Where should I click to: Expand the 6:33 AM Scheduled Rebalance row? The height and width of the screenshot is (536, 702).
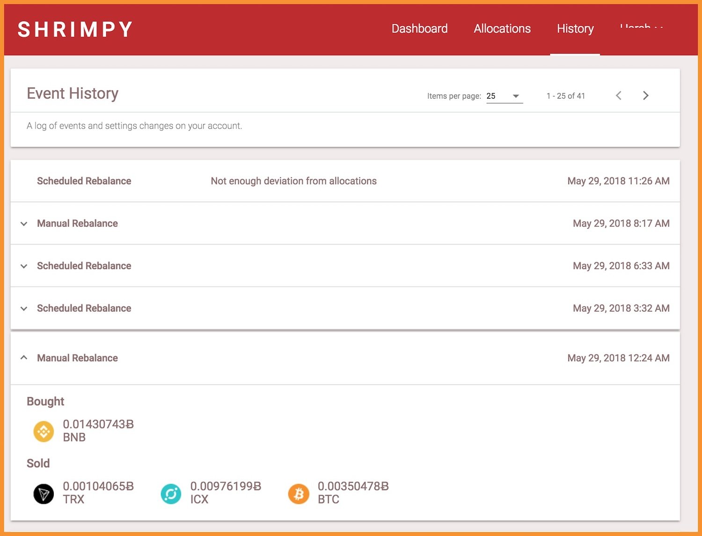click(x=24, y=266)
